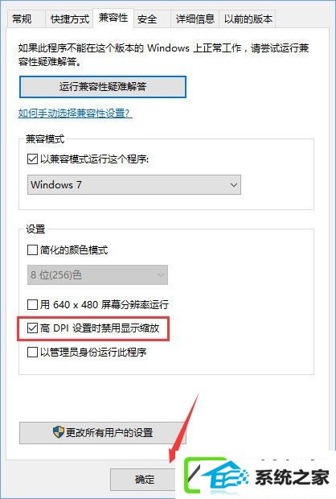The height and width of the screenshot is (499, 336).
Task: Select the 兼容性 tab
Action: (113, 17)
